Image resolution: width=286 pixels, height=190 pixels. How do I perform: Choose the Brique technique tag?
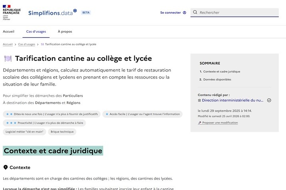pyautogui.click(x=62, y=132)
